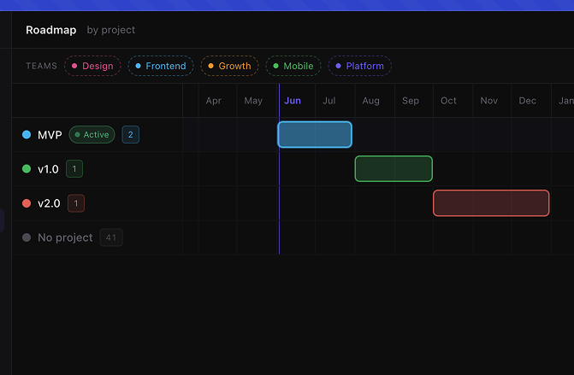
Task: Click the Sep month header
Action: tap(411, 101)
